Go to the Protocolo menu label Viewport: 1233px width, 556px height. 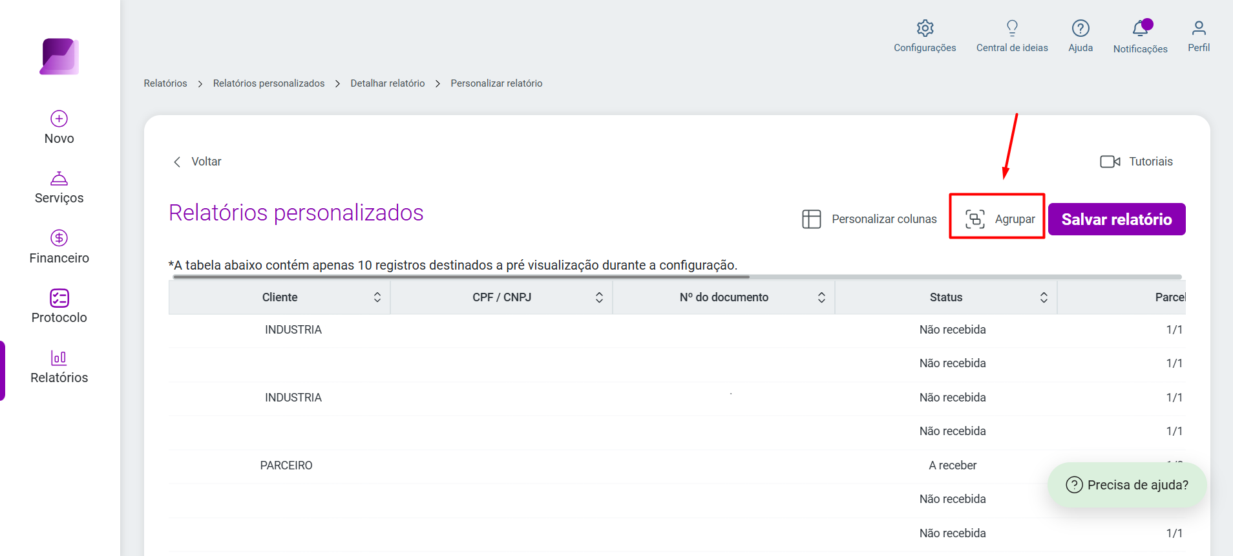pos(59,317)
